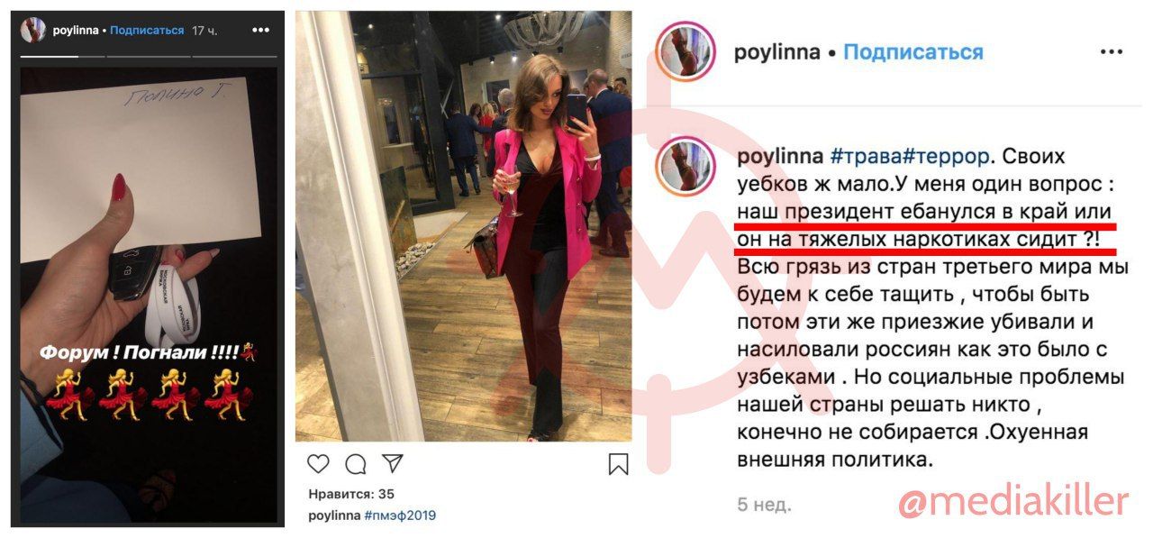Save post with bookmark icon

coord(618,464)
